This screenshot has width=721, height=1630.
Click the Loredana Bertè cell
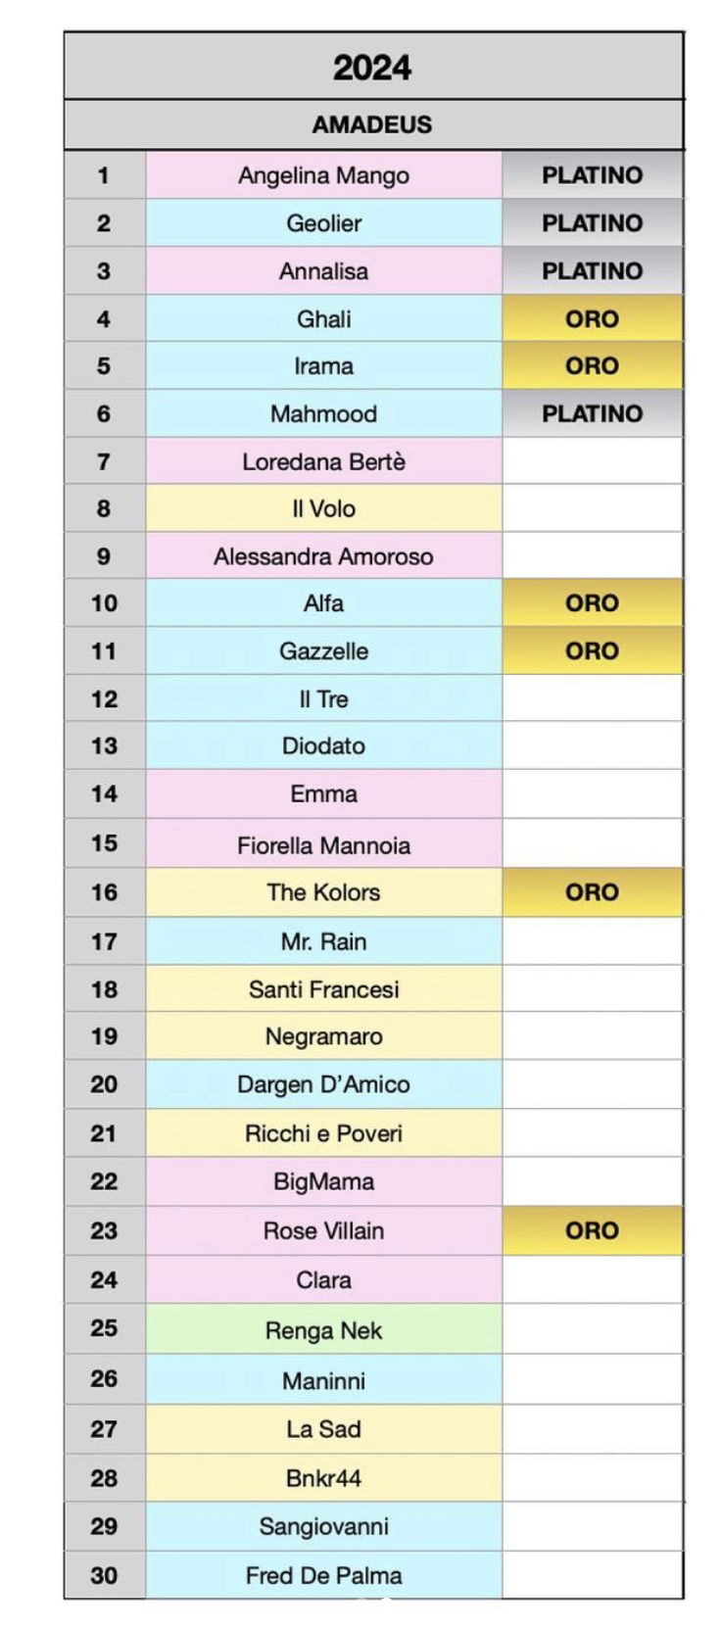click(x=324, y=461)
